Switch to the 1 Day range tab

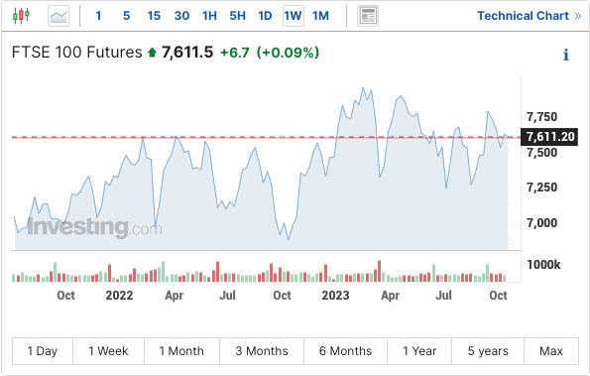click(43, 351)
